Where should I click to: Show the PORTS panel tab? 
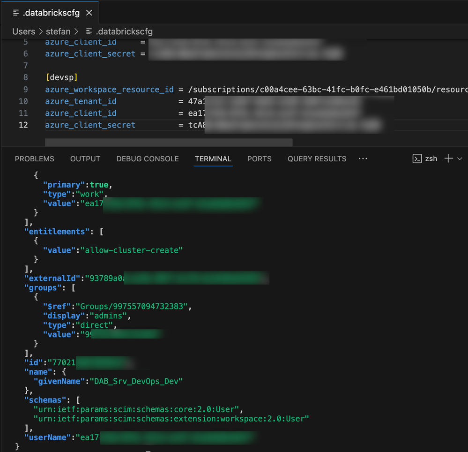(x=259, y=159)
